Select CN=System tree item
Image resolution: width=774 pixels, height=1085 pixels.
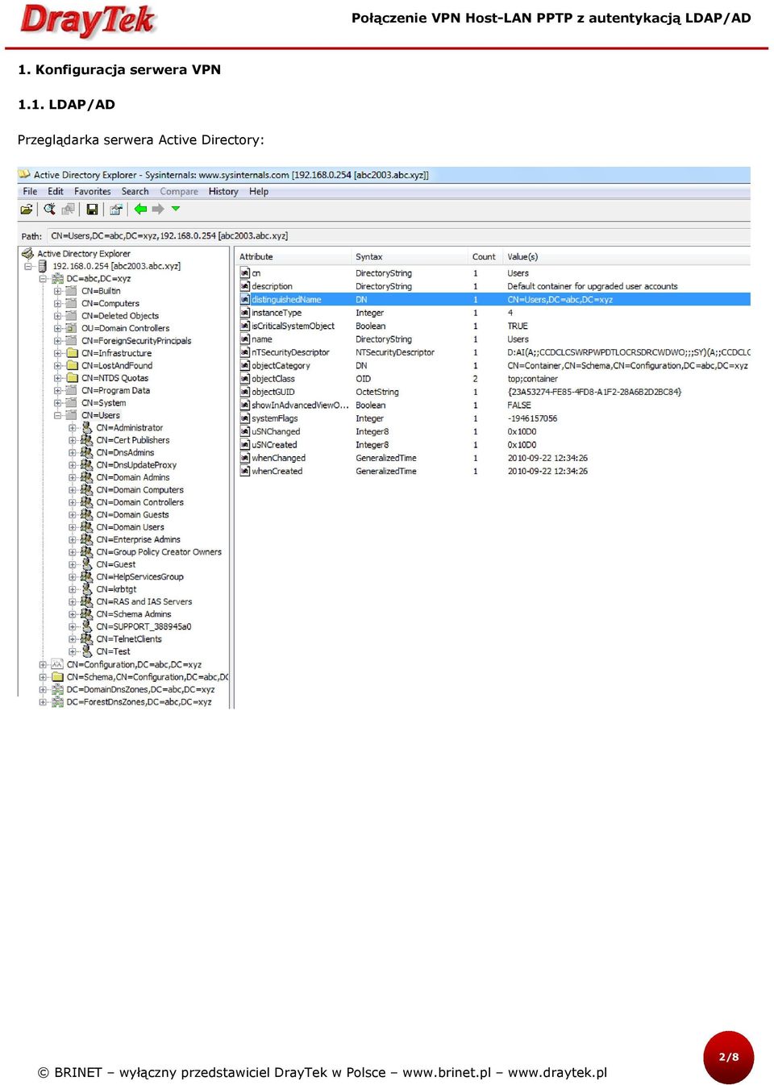pos(103,403)
